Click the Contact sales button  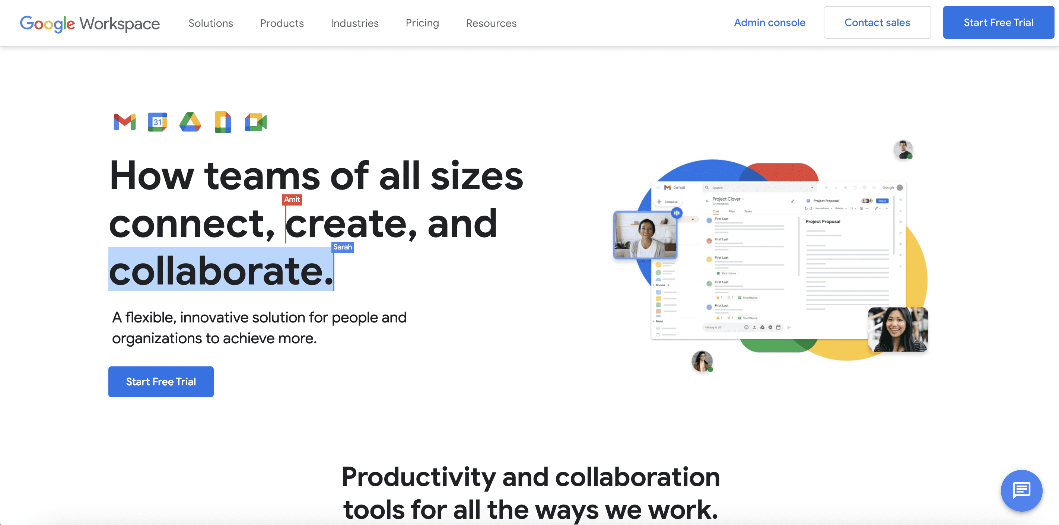[877, 22]
